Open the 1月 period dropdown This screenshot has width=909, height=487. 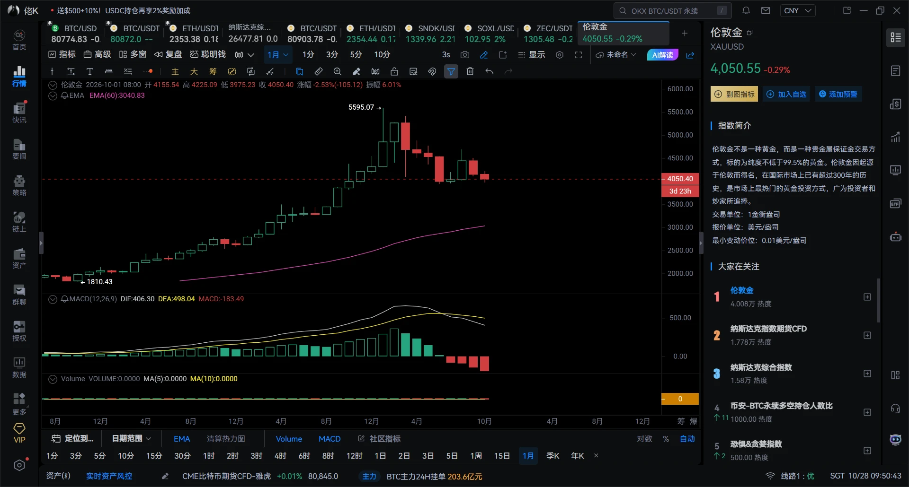tap(278, 55)
